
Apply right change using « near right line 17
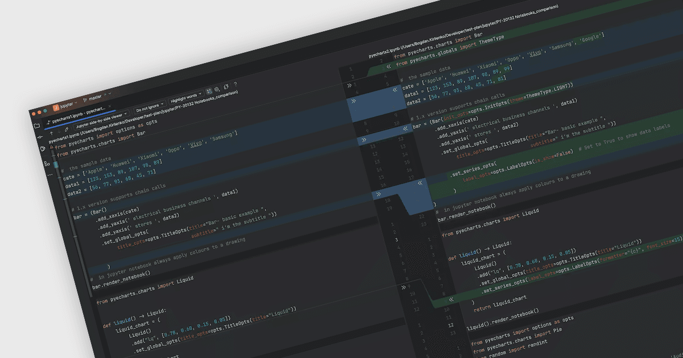420,183
